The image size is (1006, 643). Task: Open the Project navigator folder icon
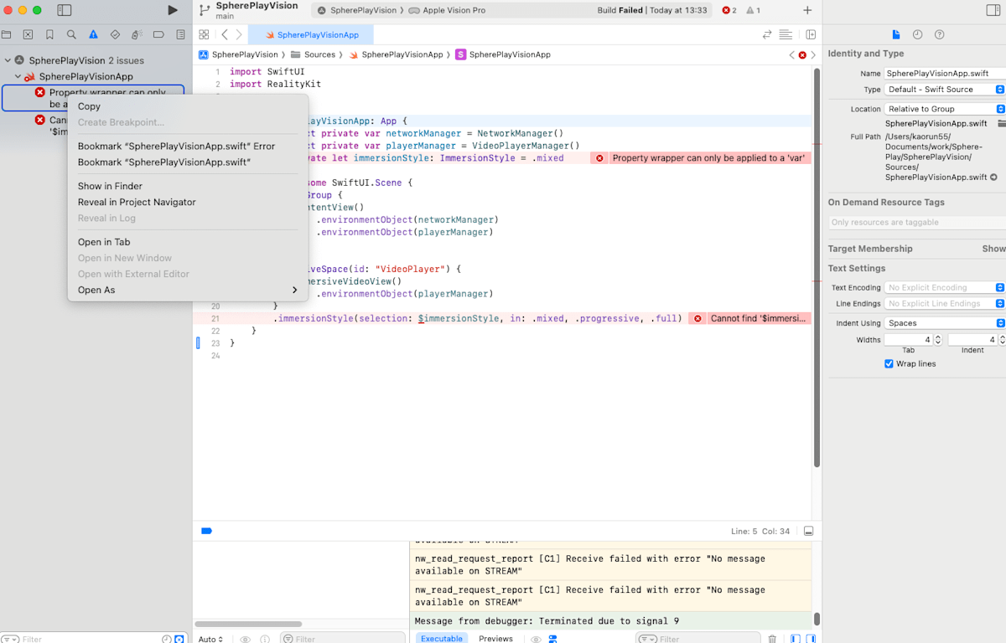[x=7, y=34]
